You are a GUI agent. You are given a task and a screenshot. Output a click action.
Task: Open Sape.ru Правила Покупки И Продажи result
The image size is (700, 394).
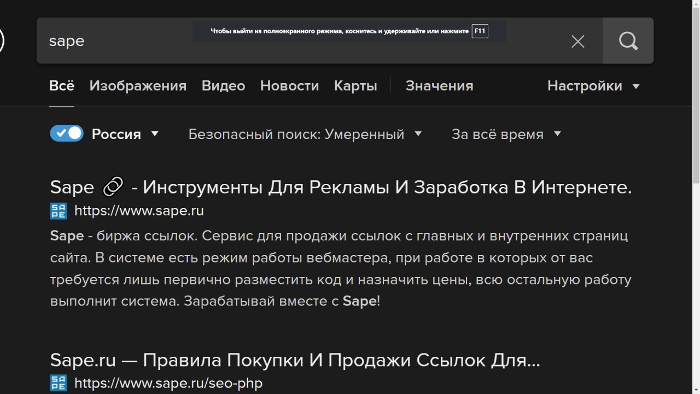click(295, 360)
